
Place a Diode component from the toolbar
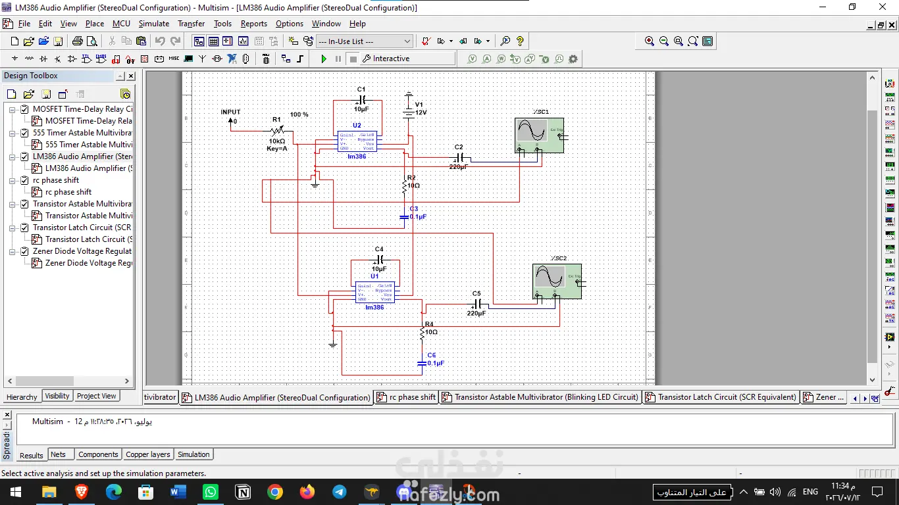(43, 59)
